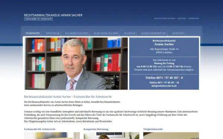The width and height of the screenshot is (223, 139).
Task: Click the Telefon 0871 / 97 40 287 - 0 number
Action: [164, 78]
